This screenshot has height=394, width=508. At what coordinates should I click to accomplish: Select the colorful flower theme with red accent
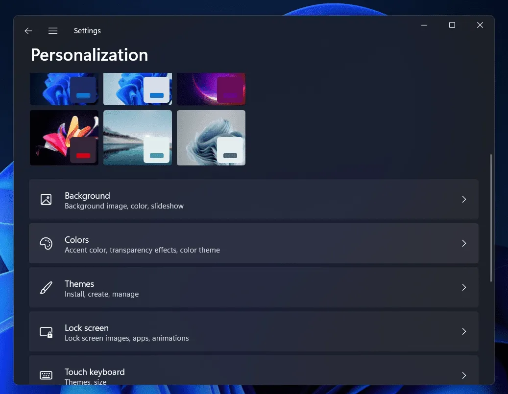coord(64,138)
